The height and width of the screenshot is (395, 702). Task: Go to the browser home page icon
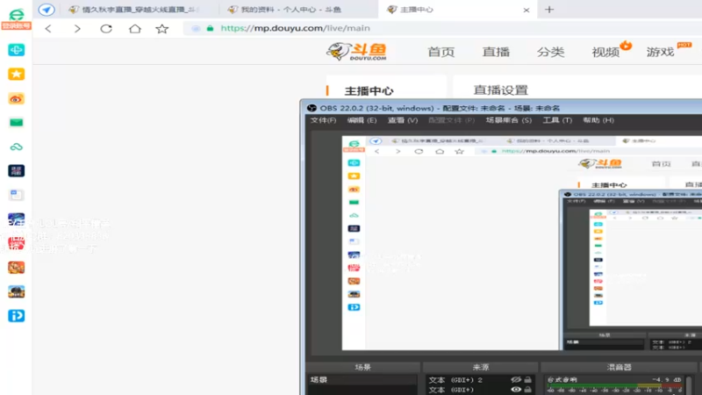coord(135,29)
